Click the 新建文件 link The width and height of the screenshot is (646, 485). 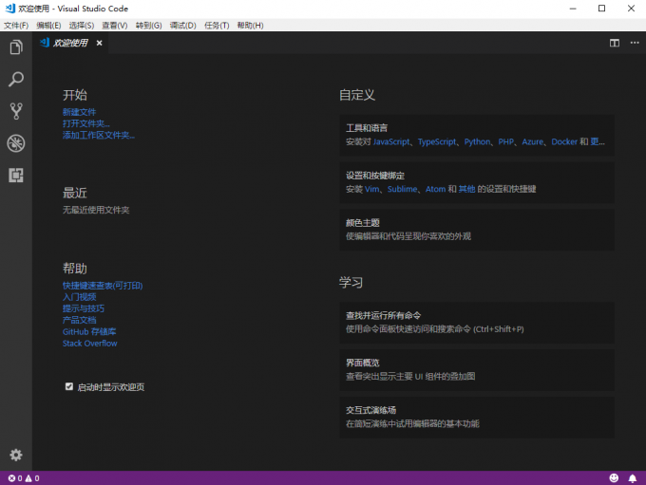(x=79, y=112)
